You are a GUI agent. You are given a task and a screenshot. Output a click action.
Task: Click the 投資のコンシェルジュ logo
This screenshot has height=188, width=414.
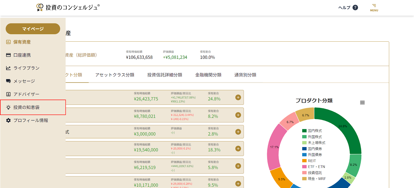(x=68, y=7)
